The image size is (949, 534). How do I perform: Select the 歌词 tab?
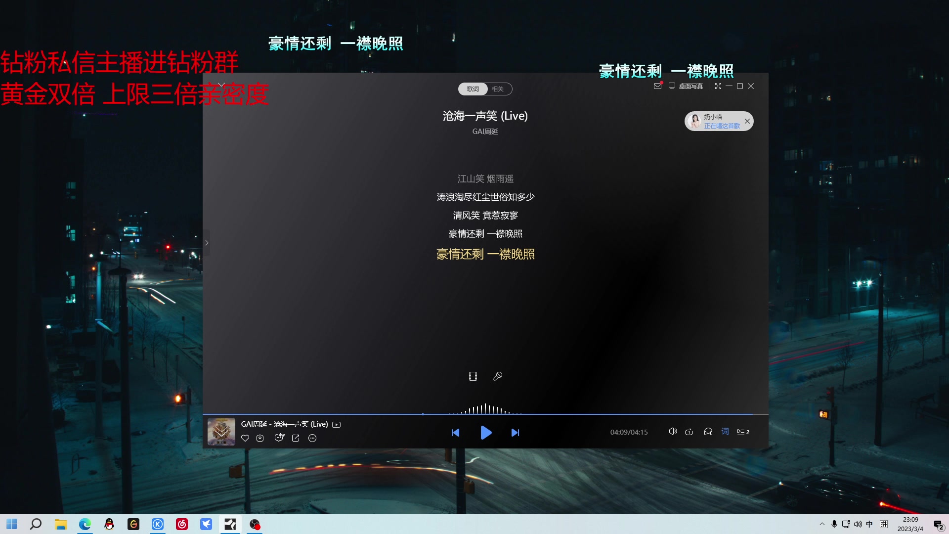pos(473,89)
